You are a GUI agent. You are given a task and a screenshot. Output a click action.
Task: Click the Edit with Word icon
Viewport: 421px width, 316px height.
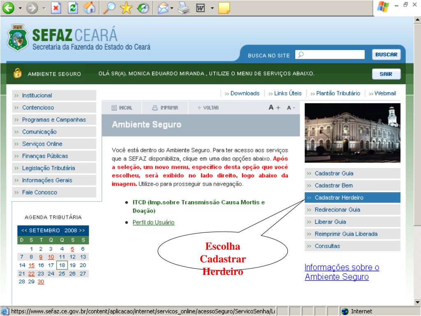click(x=201, y=8)
